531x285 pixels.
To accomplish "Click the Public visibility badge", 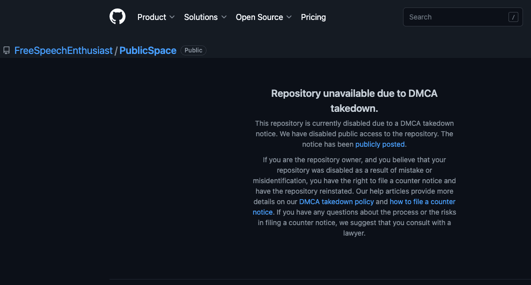I will 193,50.
